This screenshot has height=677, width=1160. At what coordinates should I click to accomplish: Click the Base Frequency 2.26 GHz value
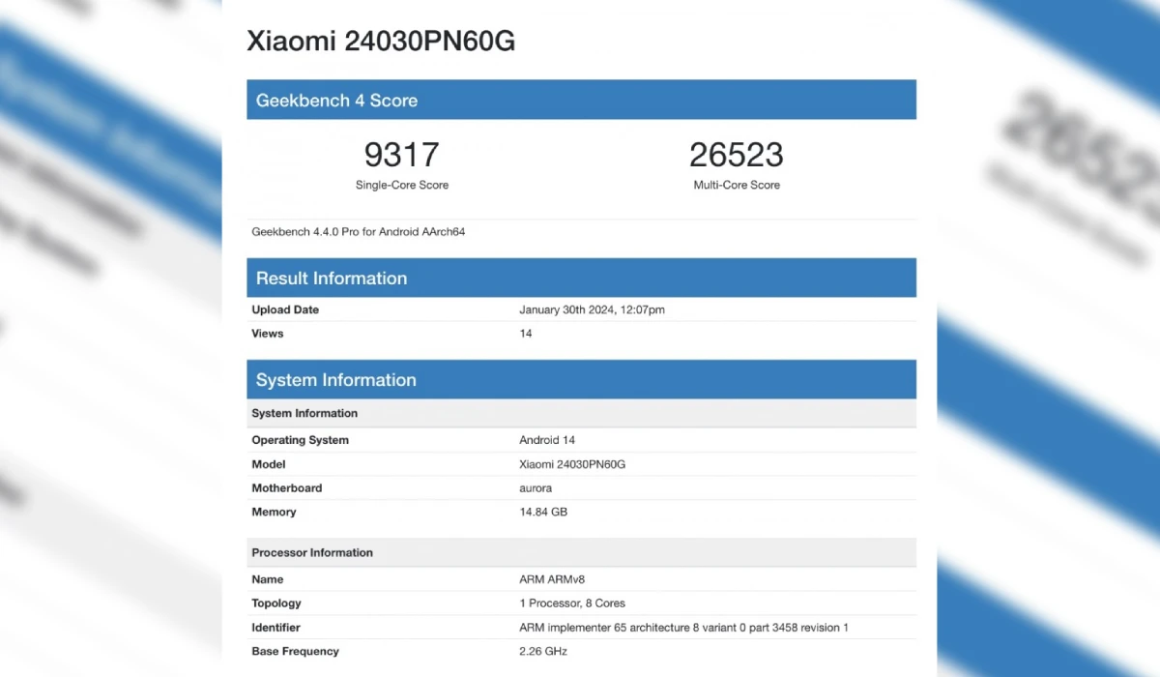[541, 651]
